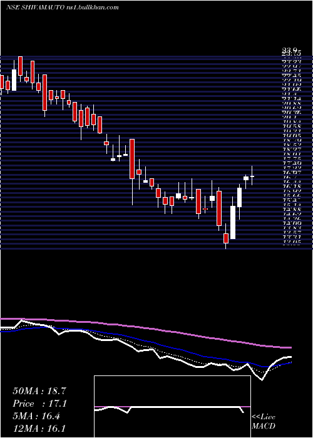Click the tallest red candlestick mid-chart
Viewport: 313px width, 438px height.
tap(132, 159)
